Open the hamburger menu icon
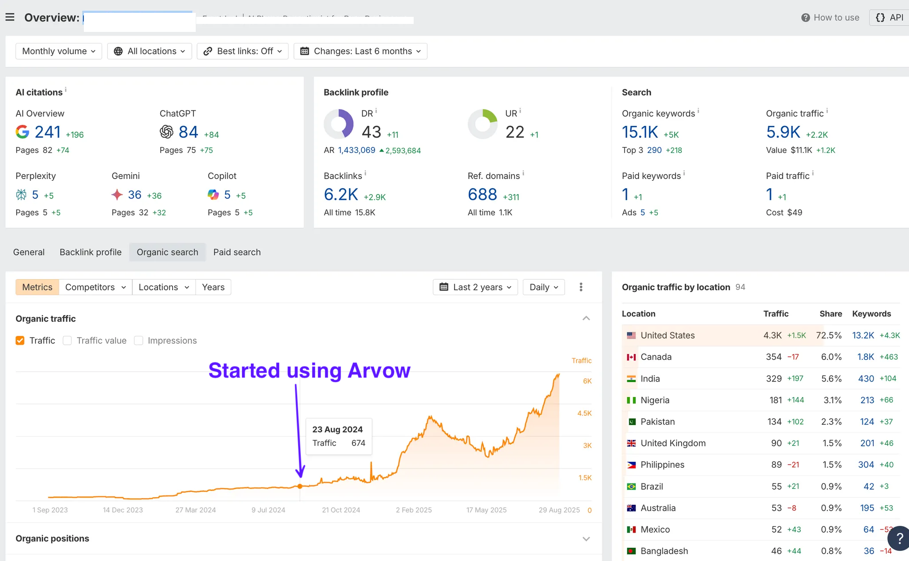The image size is (909, 561). tap(10, 17)
